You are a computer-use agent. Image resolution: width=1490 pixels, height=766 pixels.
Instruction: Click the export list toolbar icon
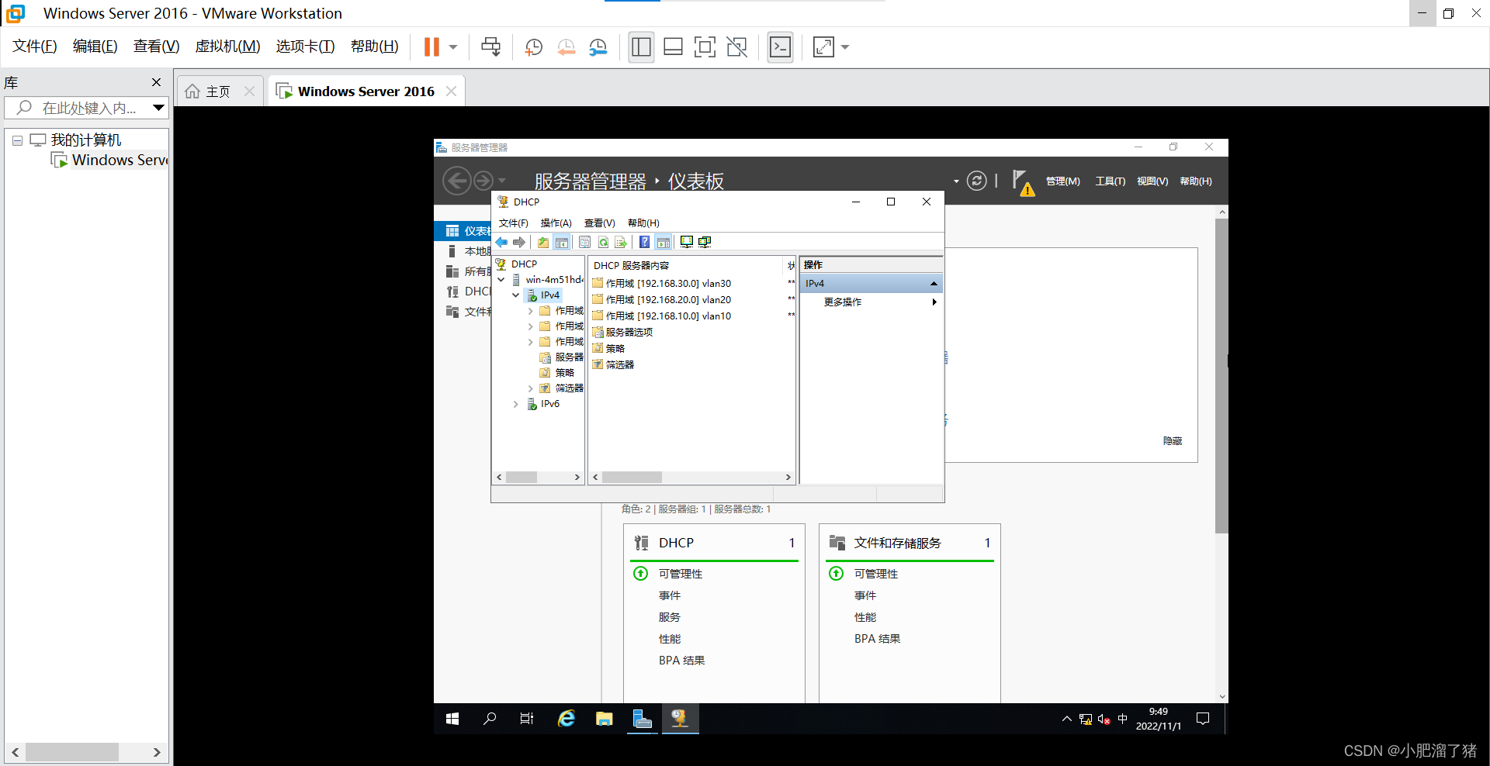[x=621, y=243]
